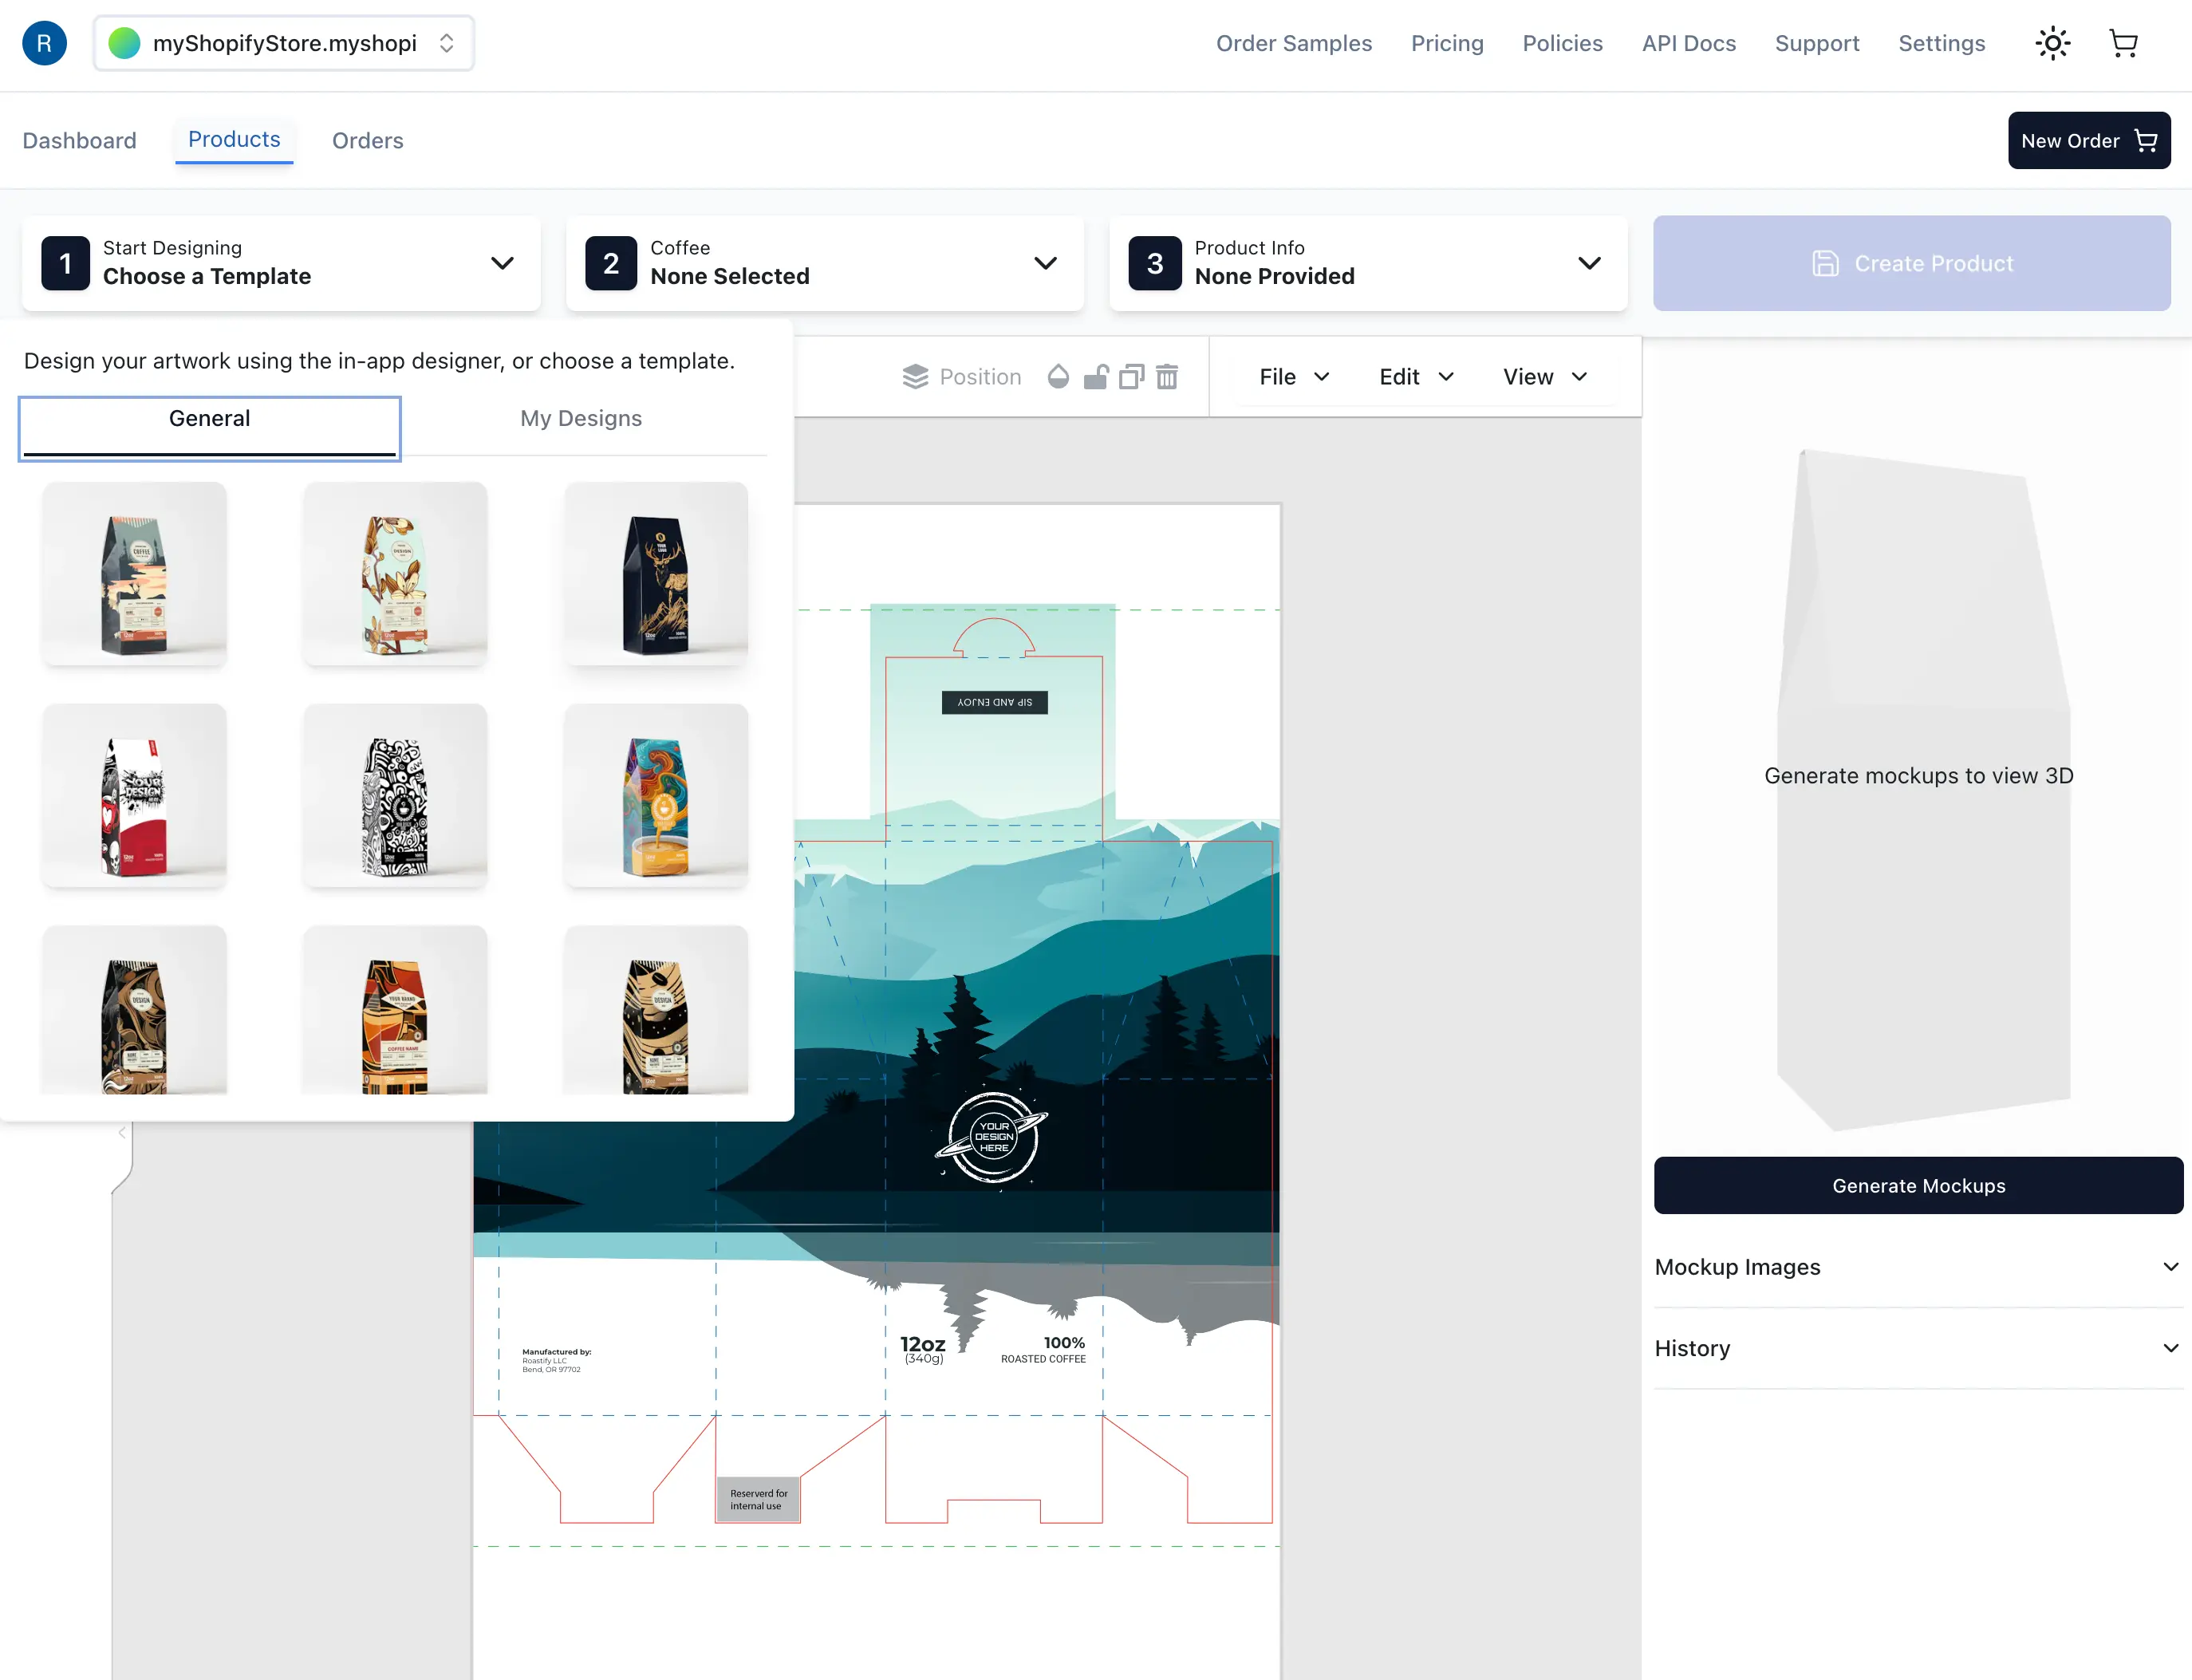Image resolution: width=2192 pixels, height=1680 pixels.
Task: Open the myShopifyStore store selector
Action: 284,43
